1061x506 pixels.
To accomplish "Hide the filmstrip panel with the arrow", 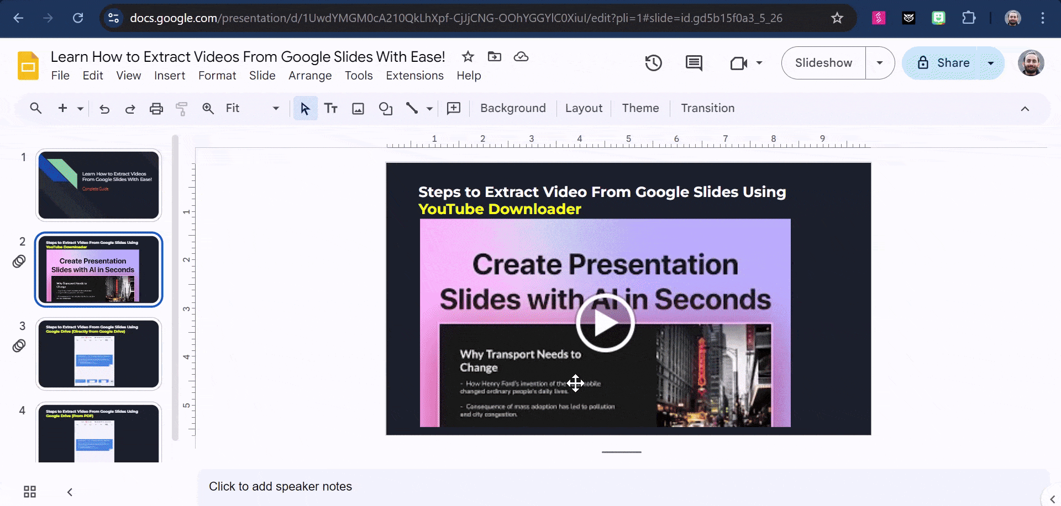I will pyautogui.click(x=70, y=491).
